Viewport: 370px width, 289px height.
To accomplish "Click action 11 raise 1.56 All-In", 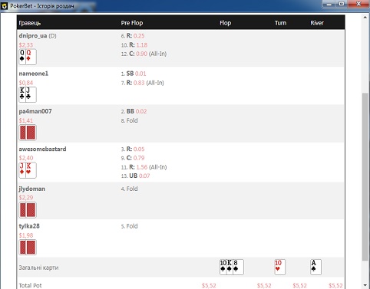I will point(144,167).
